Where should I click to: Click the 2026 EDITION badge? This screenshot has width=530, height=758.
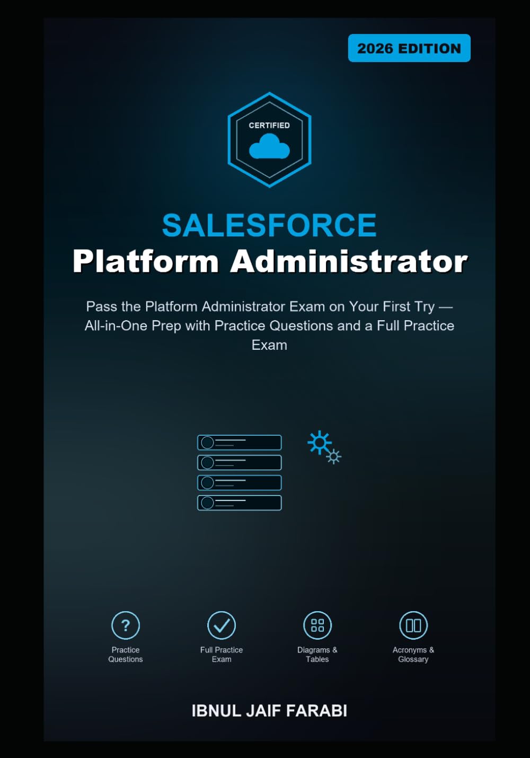[409, 48]
